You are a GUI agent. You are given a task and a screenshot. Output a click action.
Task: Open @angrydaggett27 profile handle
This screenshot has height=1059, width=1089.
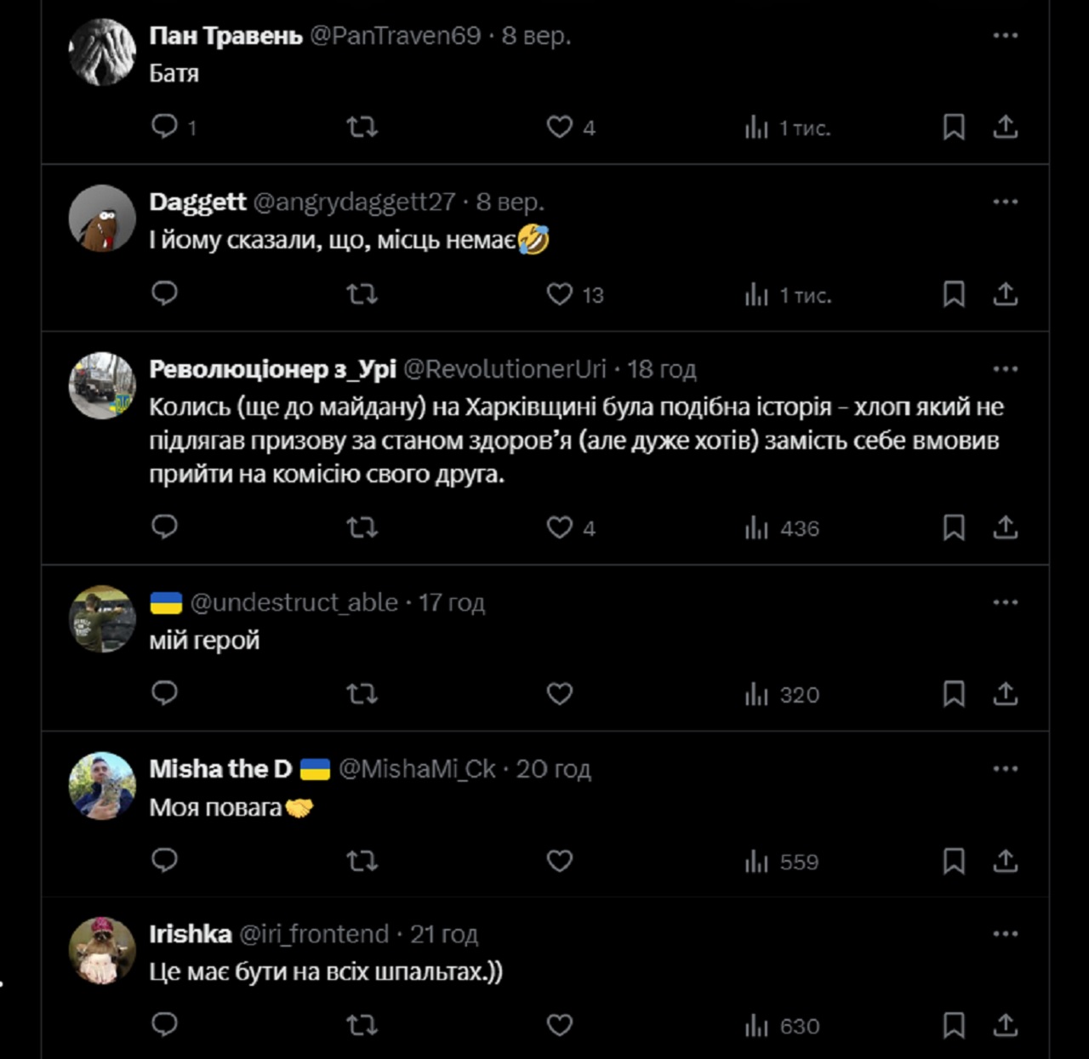pyautogui.click(x=353, y=202)
